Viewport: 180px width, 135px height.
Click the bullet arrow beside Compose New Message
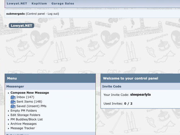click(8, 93)
